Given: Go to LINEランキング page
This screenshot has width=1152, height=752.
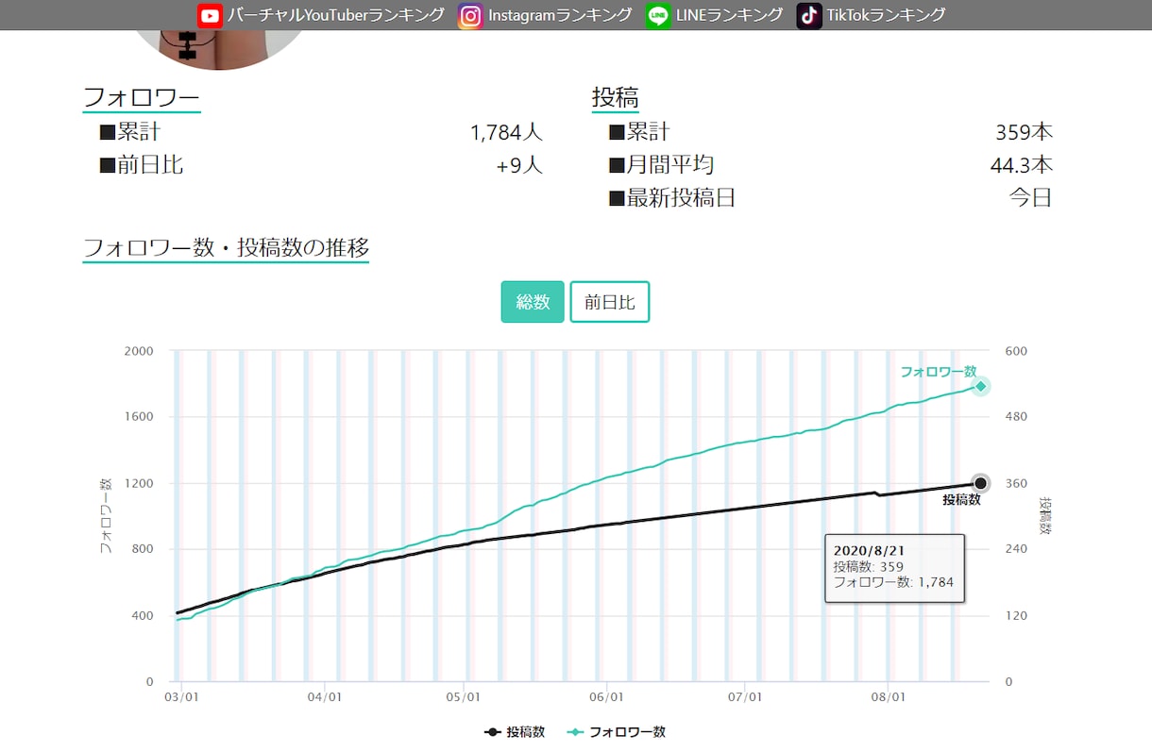Looking at the screenshot, I should (x=729, y=15).
